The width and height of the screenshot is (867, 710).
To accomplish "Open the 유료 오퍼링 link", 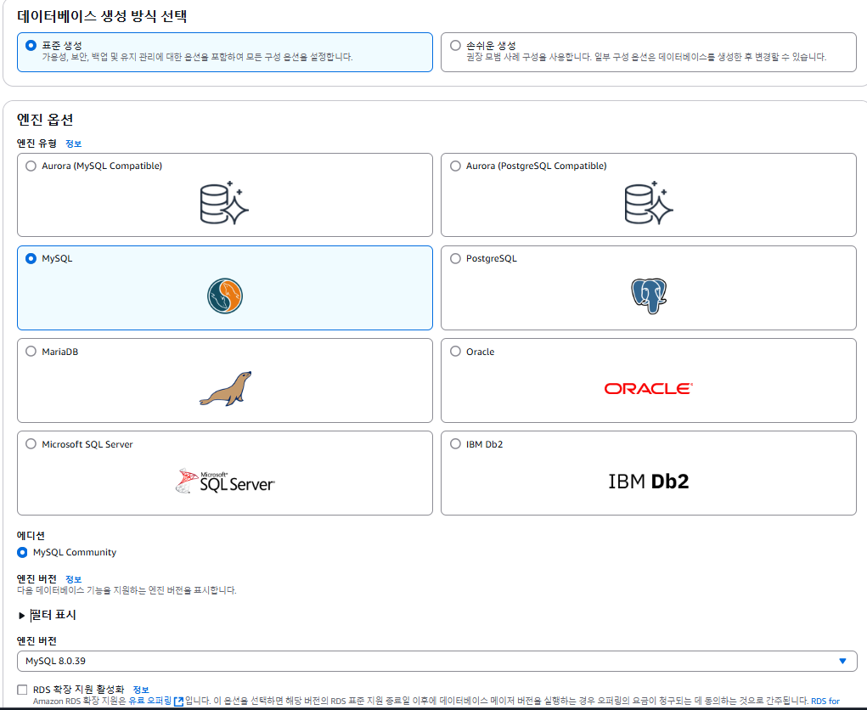I will 149,701.
